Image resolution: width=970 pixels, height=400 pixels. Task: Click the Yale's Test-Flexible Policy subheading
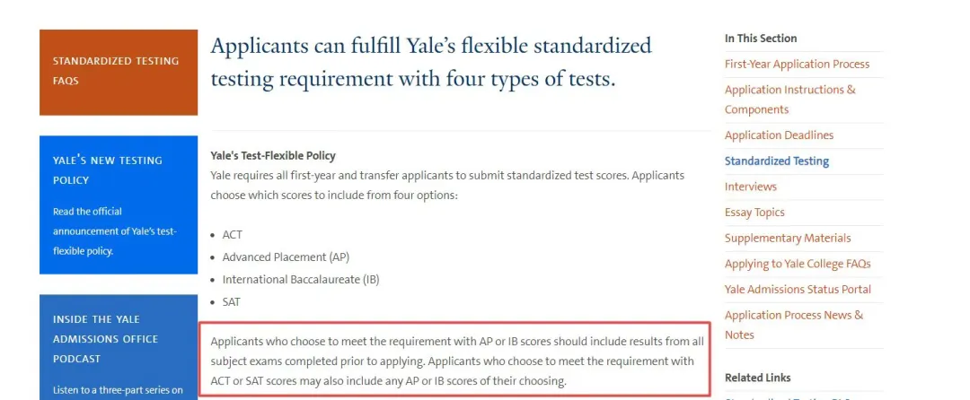[x=273, y=156]
